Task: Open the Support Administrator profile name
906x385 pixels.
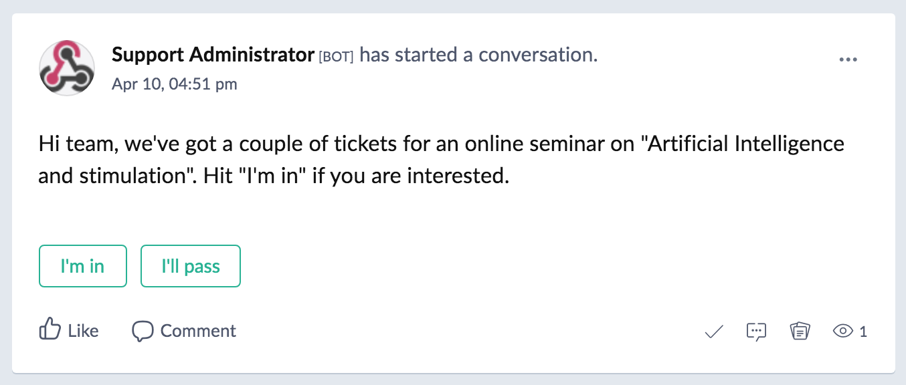Action: (x=213, y=55)
